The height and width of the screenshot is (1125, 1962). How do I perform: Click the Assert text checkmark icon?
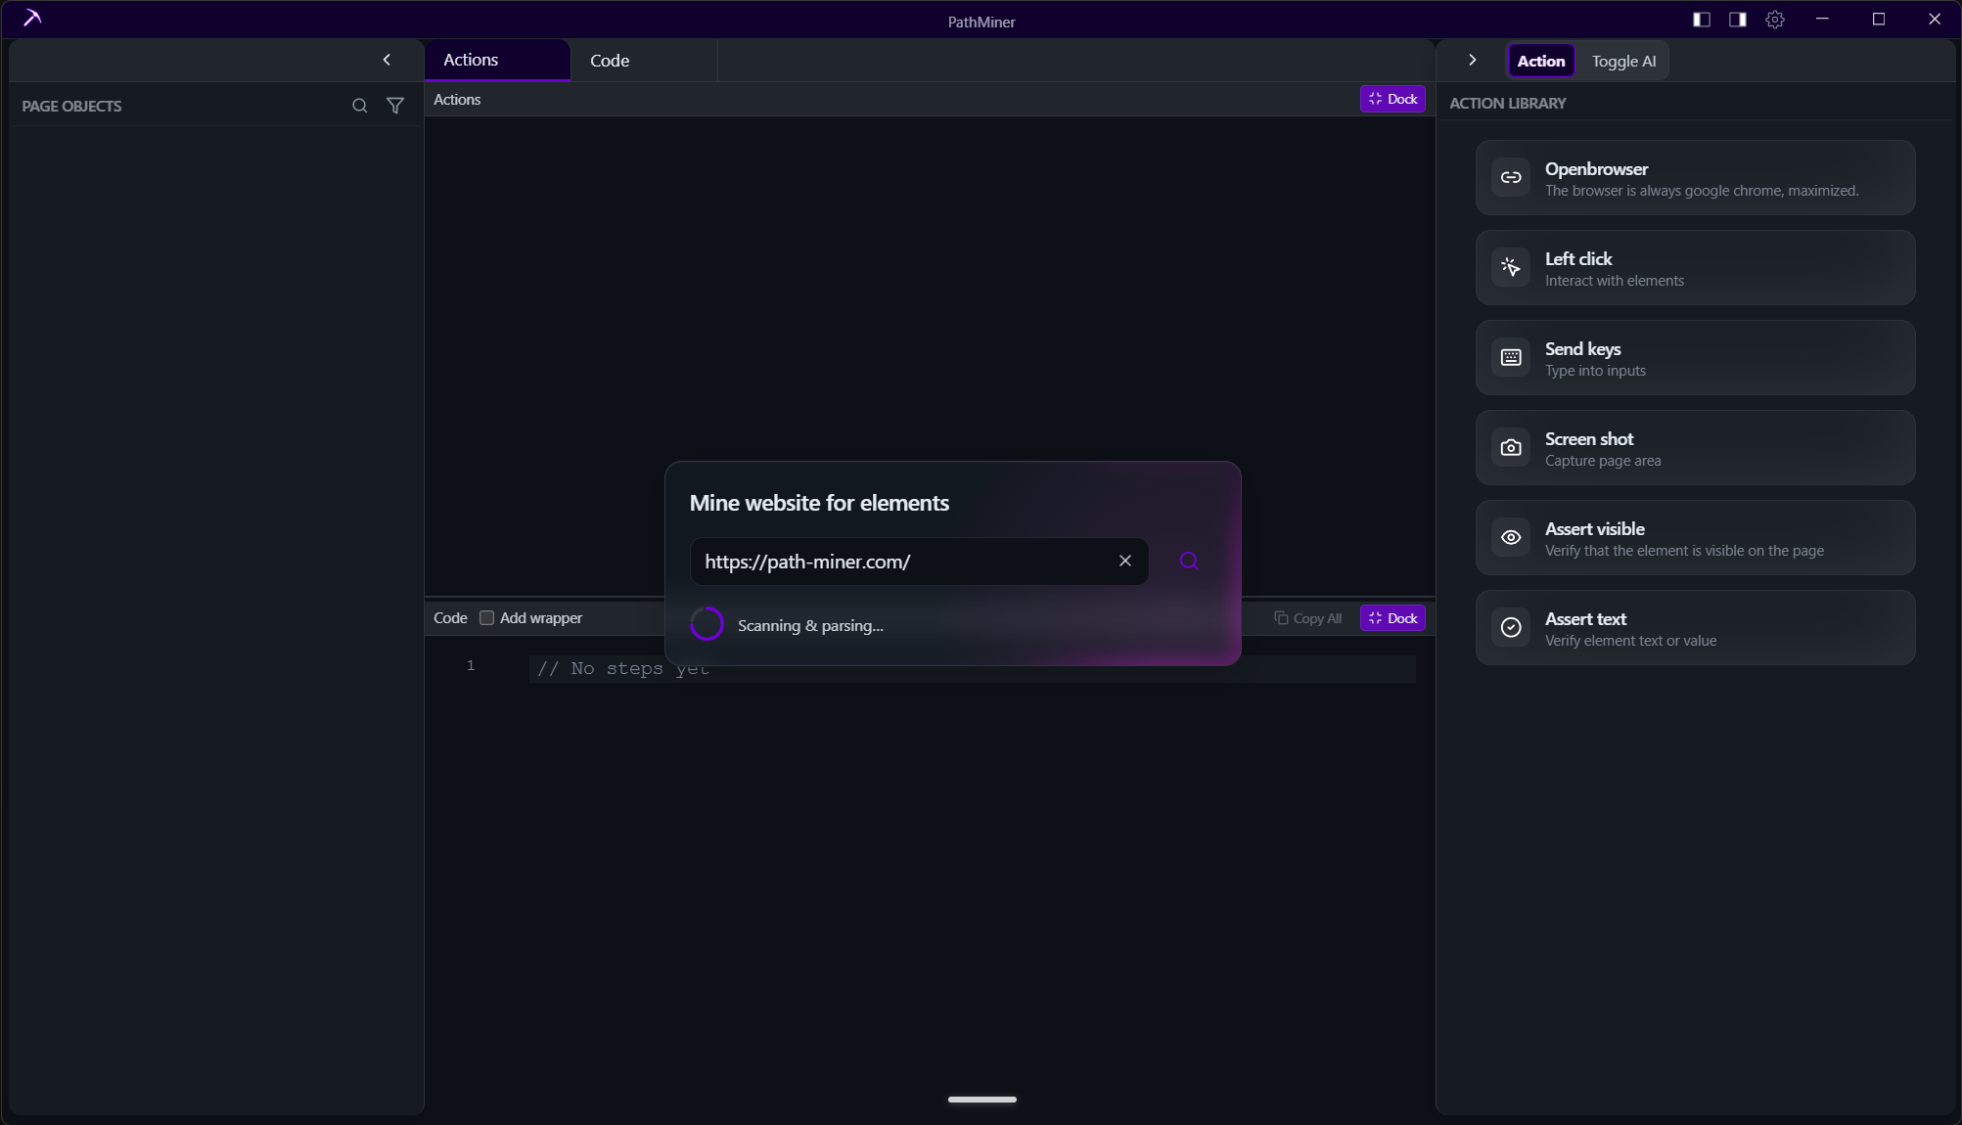(x=1510, y=627)
